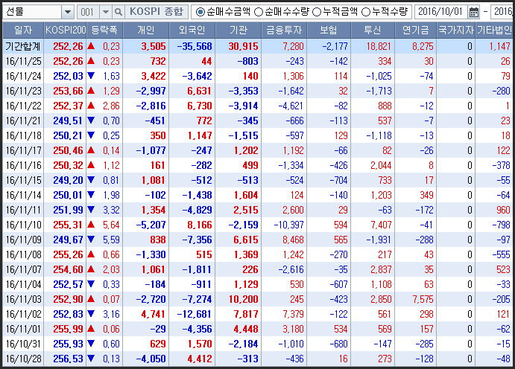Viewport: 515px width, 369px height.
Task: Click the 기관 column header
Action: pos(238,31)
